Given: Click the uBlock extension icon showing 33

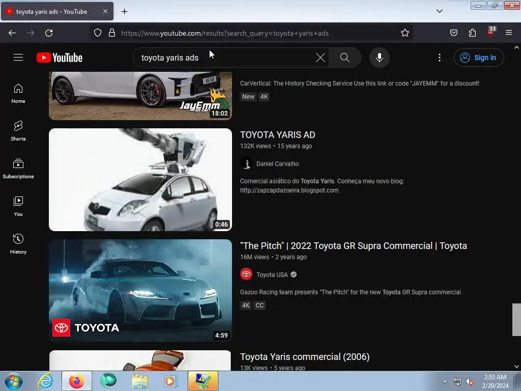Looking at the screenshot, I should (x=491, y=32).
